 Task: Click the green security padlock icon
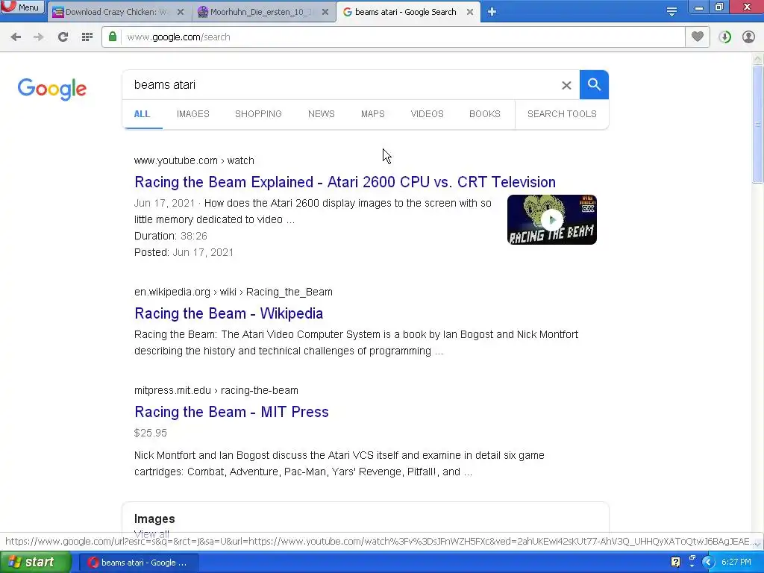(x=113, y=37)
